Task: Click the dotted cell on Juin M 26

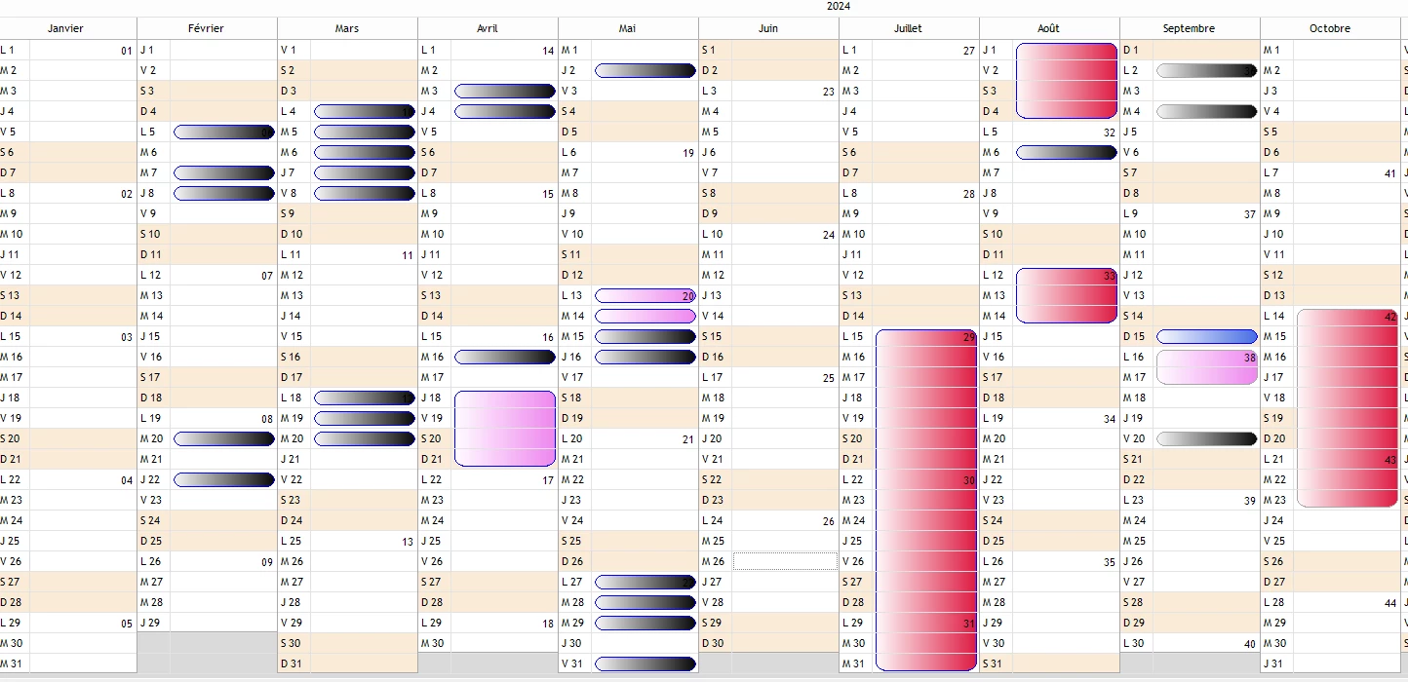Action: 785,561
